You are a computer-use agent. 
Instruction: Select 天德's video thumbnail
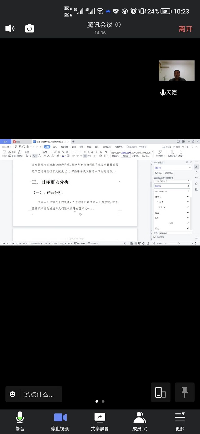click(x=177, y=71)
